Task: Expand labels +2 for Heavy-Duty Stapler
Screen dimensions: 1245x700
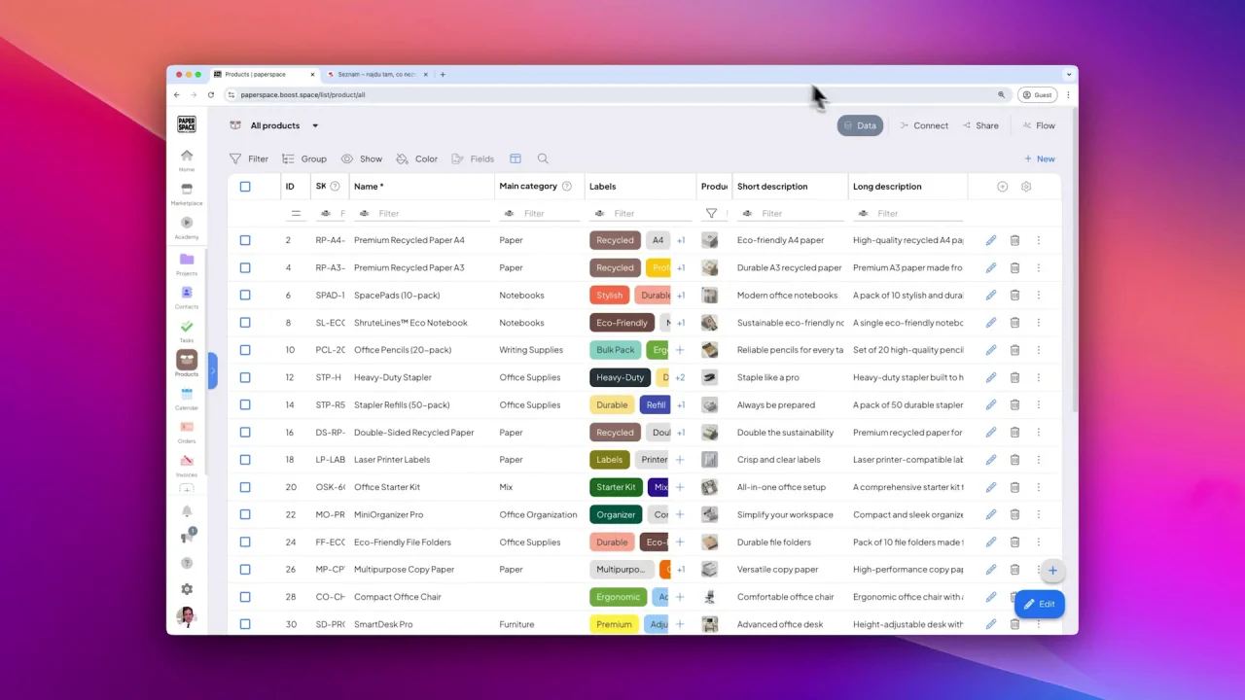Action: [680, 377]
